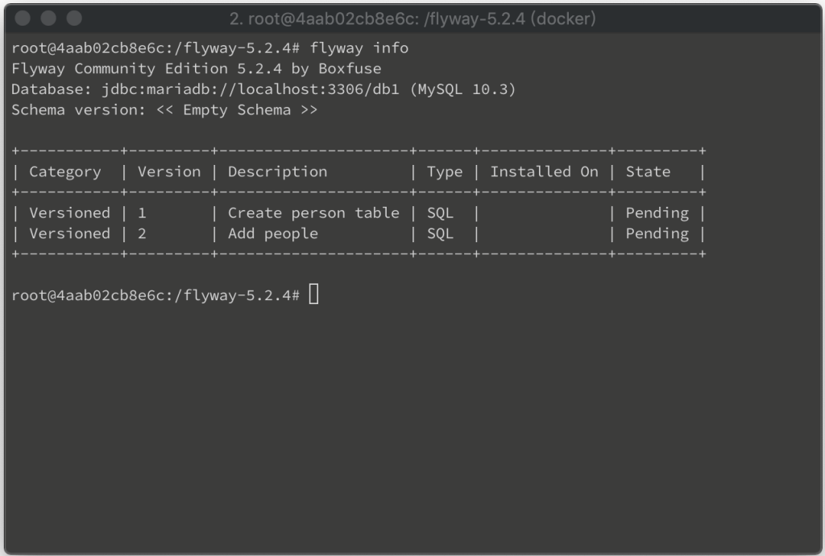The image size is (825, 556).
Task: Click the '(MySQL 10.3)' text
Action: click(463, 89)
